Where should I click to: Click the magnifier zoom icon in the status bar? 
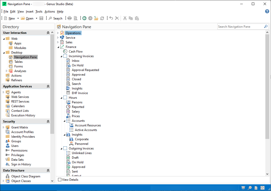249,188
